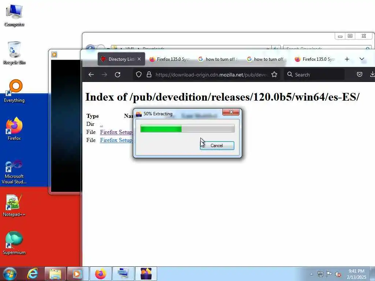Expand the list all tabs dropdown
This screenshot has height=281, width=375.
(x=361, y=59)
